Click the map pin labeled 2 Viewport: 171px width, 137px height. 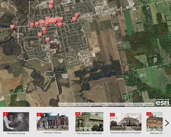pyautogui.click(x=77, y=15)
